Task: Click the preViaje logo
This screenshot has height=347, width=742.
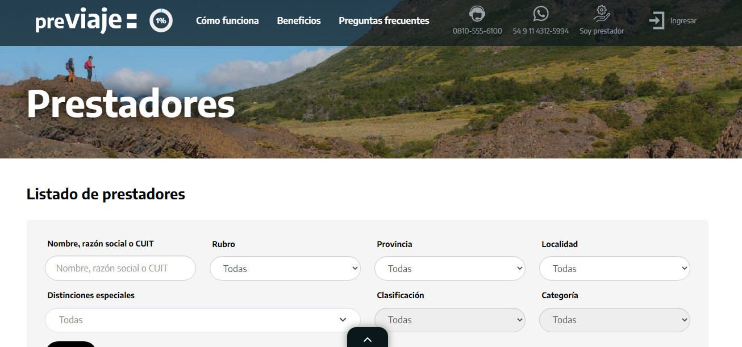Action: click(x=86, y=21)
